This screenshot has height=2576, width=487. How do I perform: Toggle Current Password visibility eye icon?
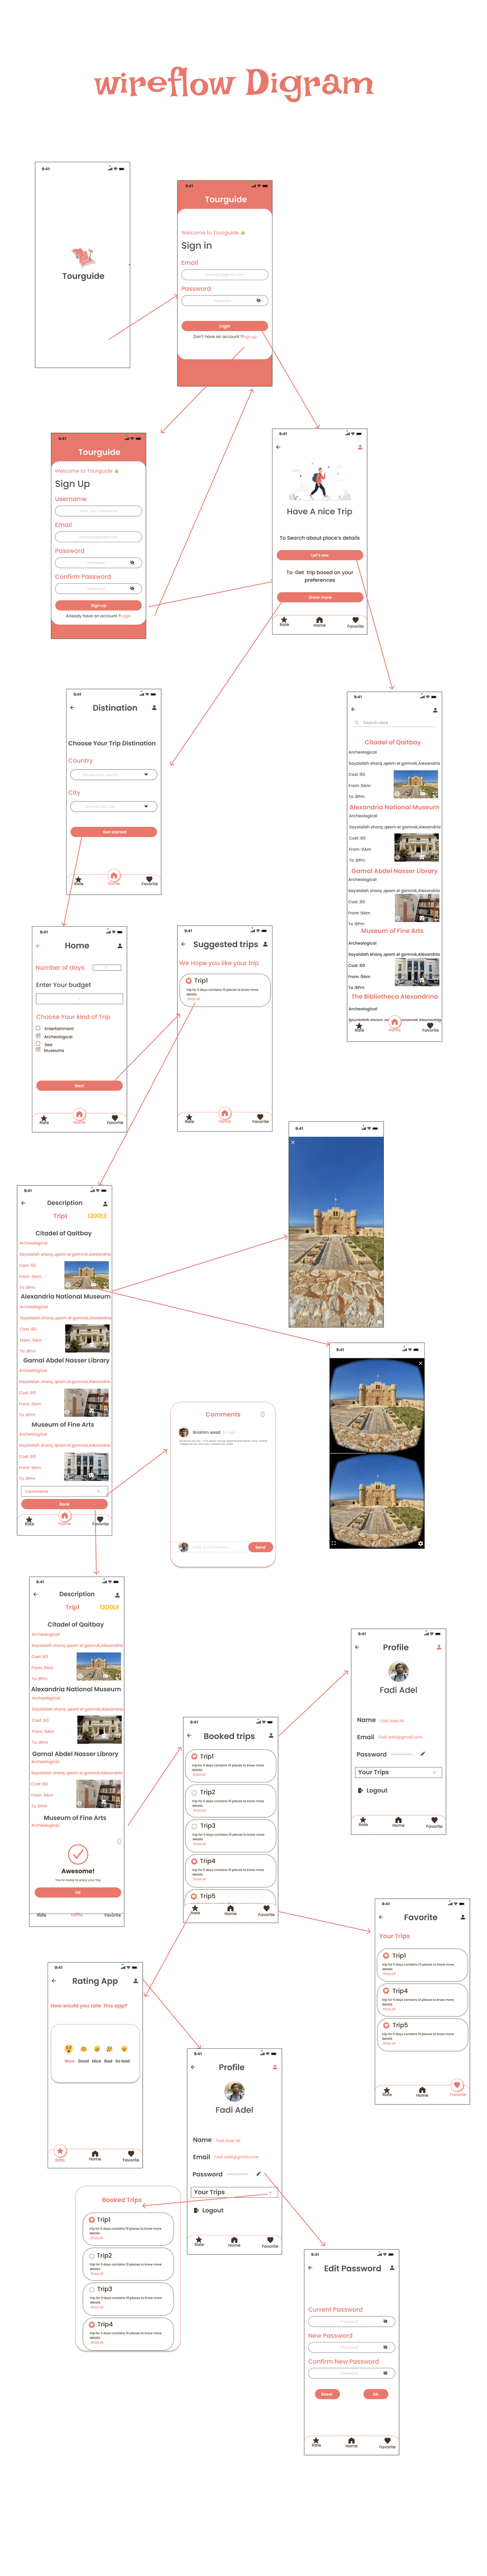click(386, 2321)
